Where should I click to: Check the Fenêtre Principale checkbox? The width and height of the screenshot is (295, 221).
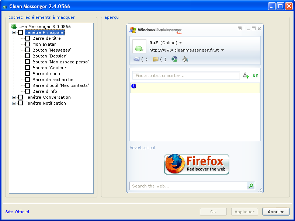[x=21, y=32]
